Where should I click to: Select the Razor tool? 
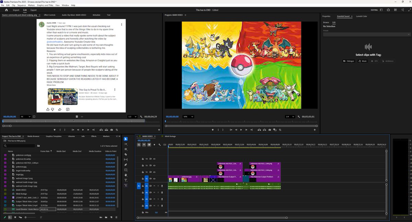pos(126,154)
